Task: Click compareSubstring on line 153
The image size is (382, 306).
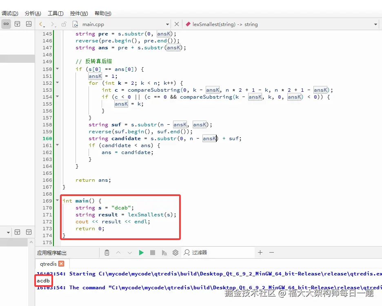Action: (x=154, y=90)
